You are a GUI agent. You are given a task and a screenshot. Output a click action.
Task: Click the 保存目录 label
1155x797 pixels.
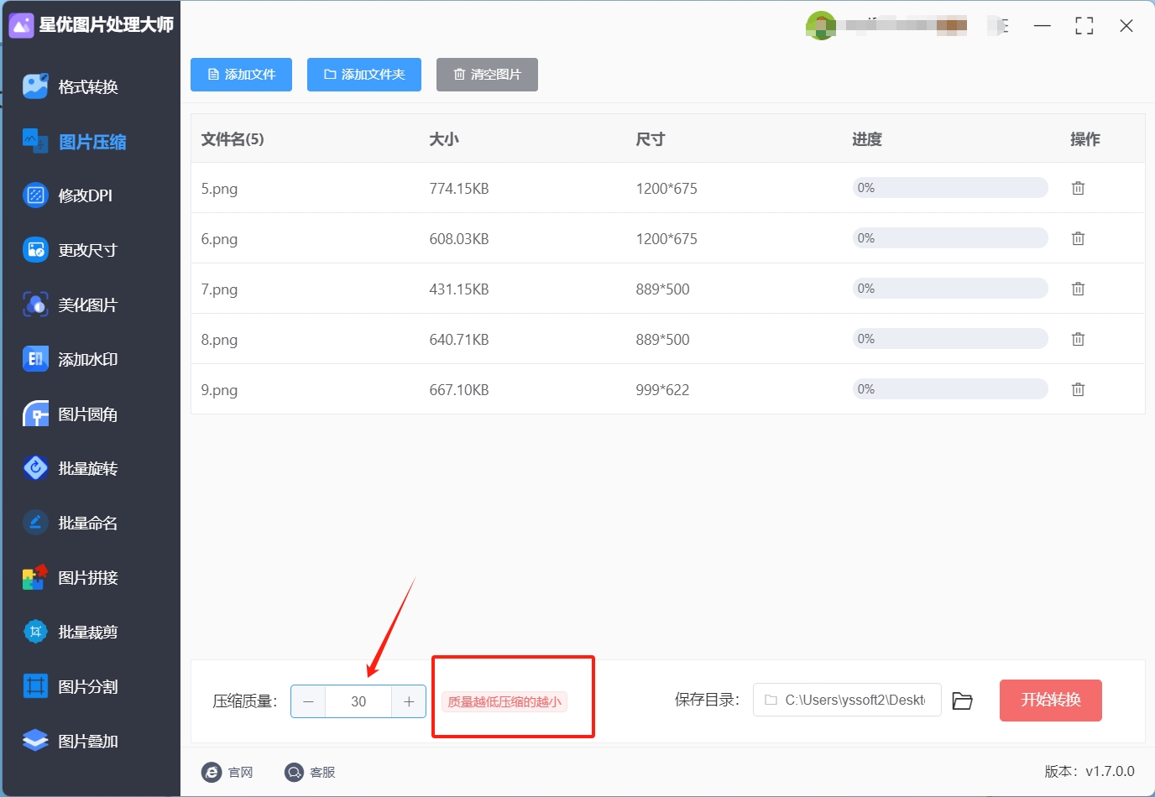tap(708, 700)
